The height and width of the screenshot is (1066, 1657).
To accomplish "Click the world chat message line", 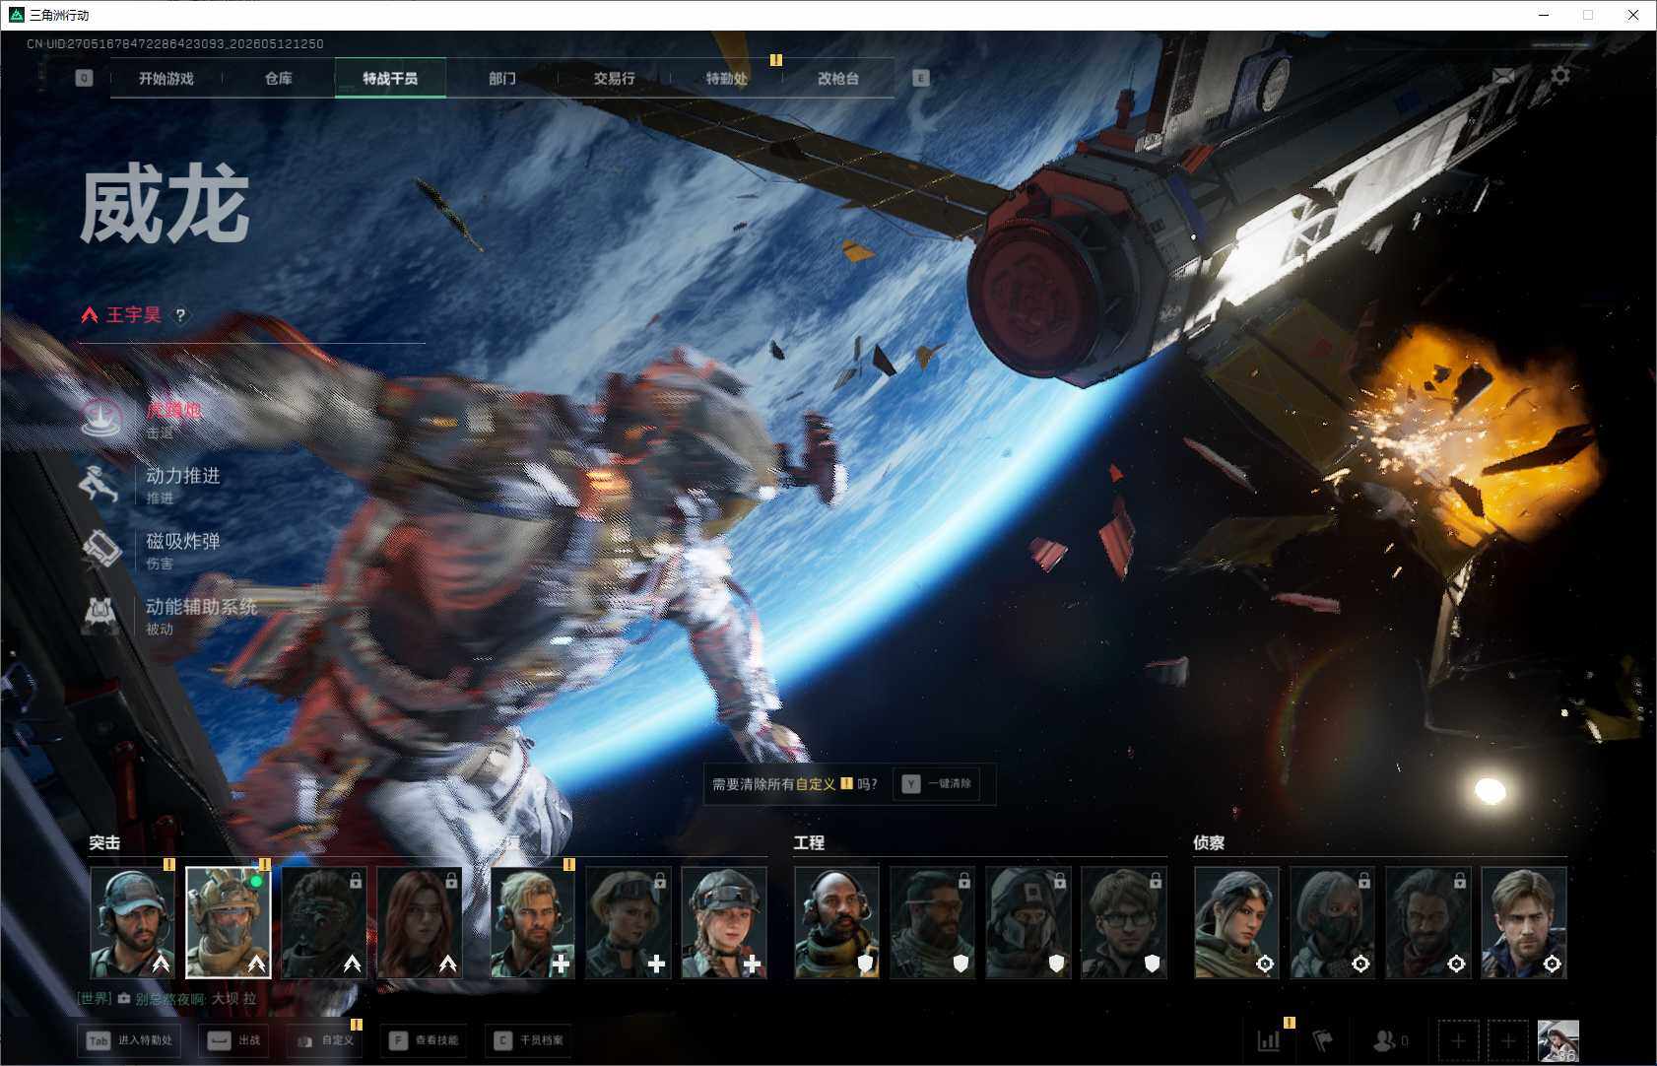I will point(167,999).
